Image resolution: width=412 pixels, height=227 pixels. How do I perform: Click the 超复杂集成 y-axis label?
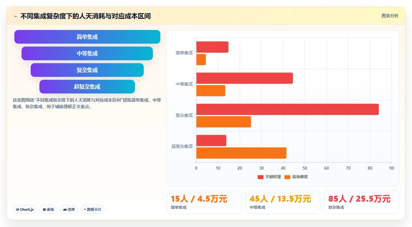tap(182, 146)
